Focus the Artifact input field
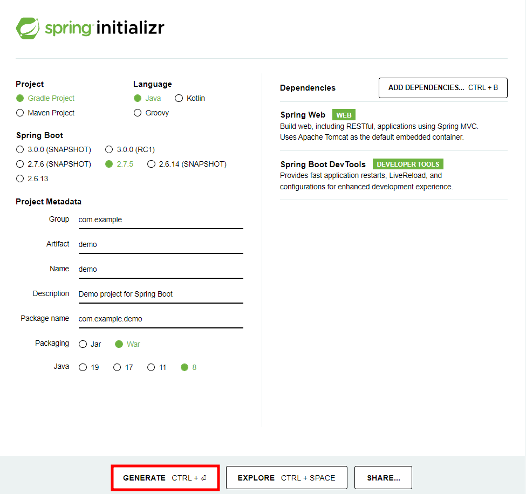The image size is (526, 494). 161,245
